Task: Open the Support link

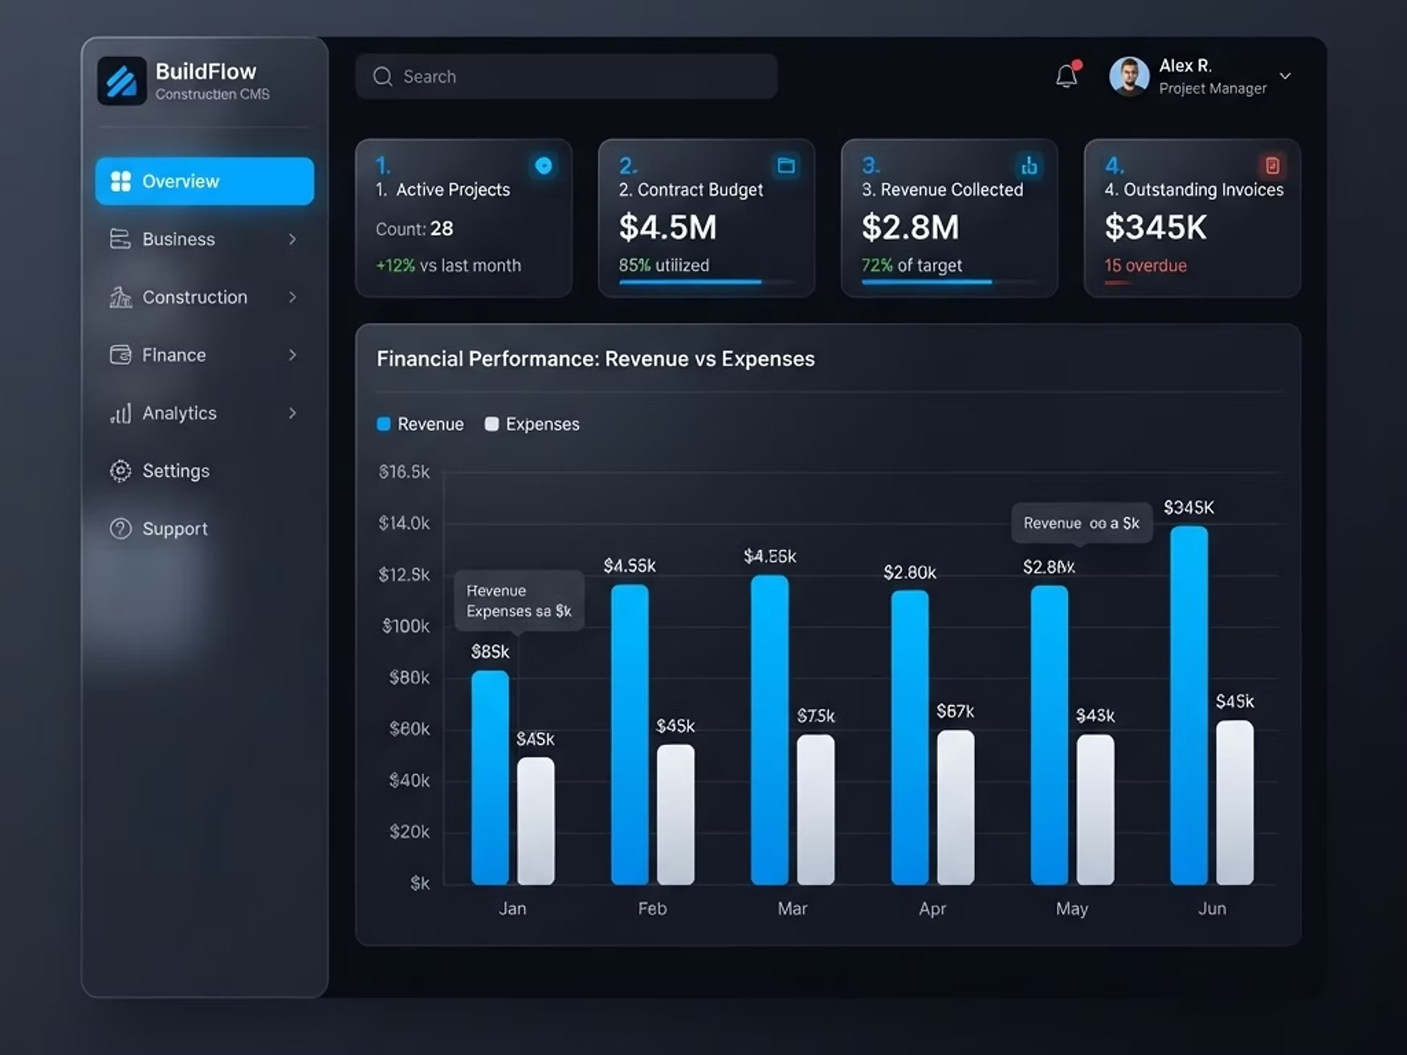Action: pos(175,528)
